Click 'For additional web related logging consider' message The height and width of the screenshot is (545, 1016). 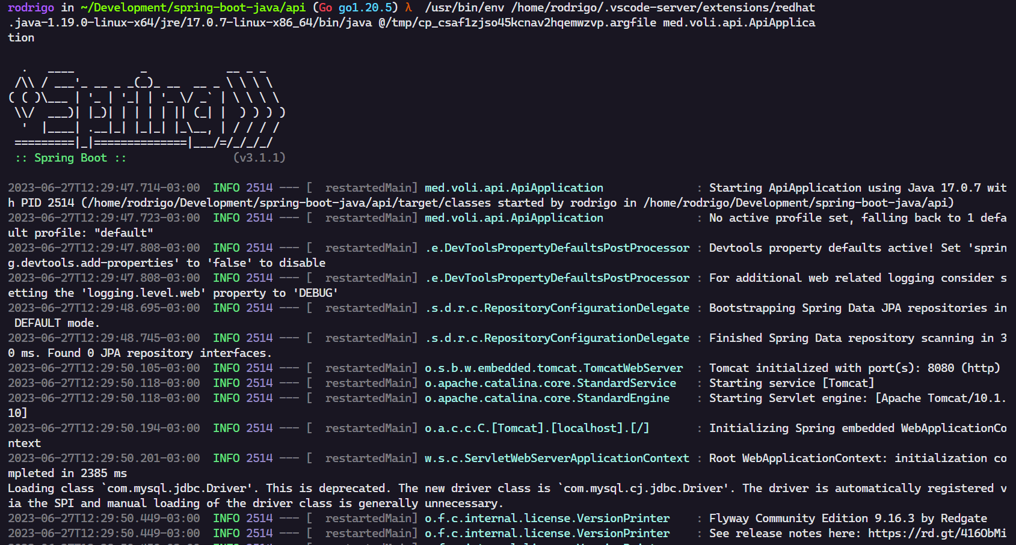[851, 278]
